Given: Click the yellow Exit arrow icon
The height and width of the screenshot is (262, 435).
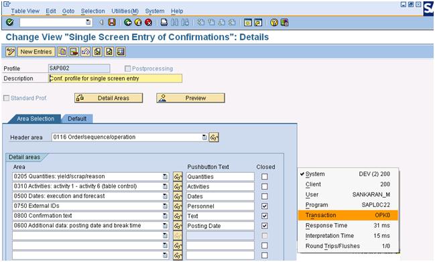Looking at the screenshot, I should [x=138, y=22].
